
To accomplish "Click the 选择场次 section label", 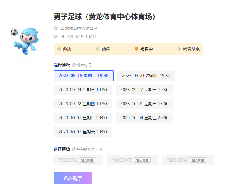I will point(62,65).
